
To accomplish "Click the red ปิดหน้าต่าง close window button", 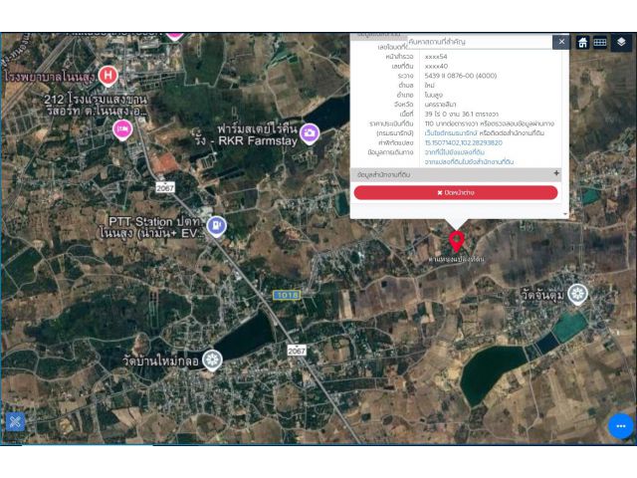I will (456, 192).
